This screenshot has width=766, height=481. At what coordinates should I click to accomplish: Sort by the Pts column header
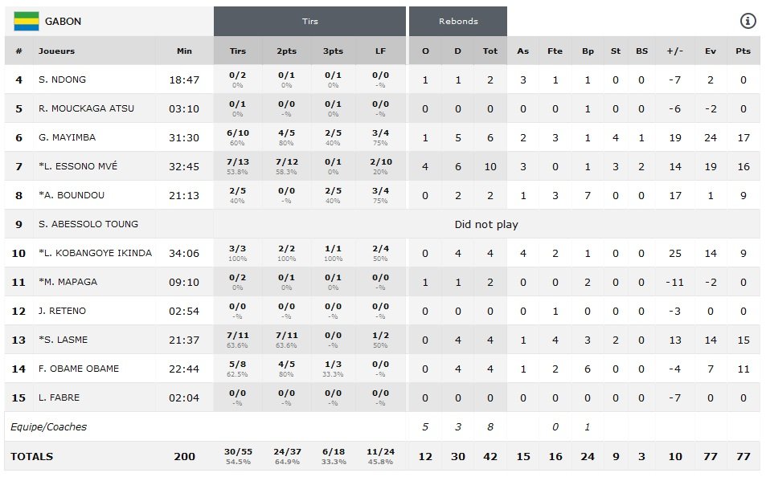(743, 51)
